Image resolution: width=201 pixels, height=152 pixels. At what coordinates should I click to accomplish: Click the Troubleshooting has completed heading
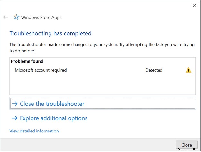click(50, 33)
